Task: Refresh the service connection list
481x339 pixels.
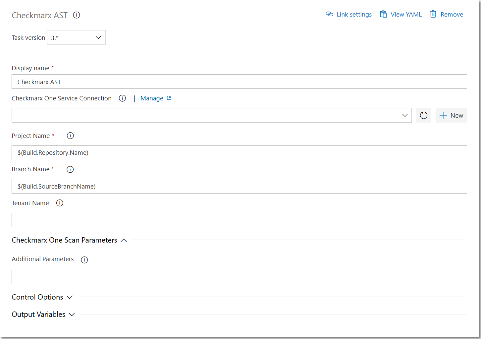Action: coord(424,115)
